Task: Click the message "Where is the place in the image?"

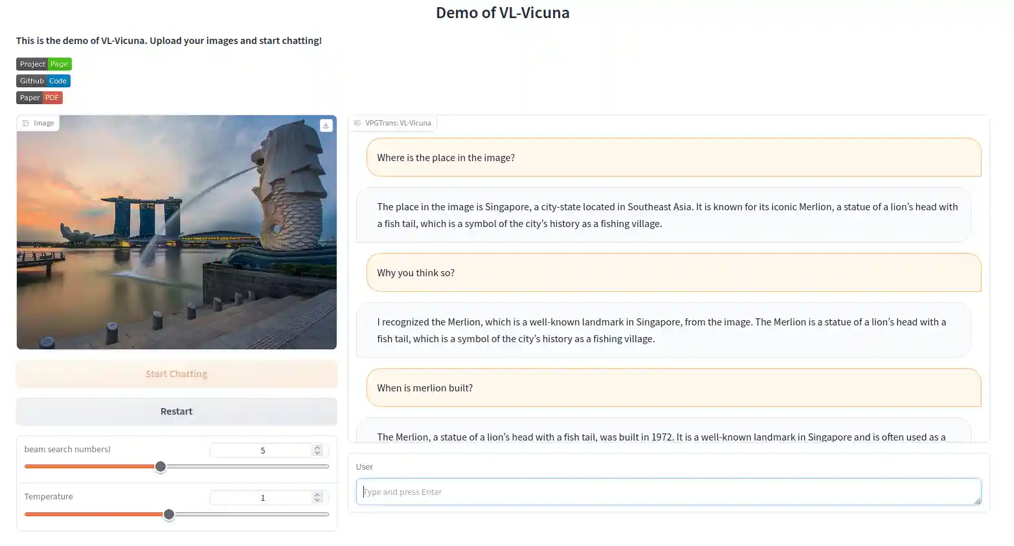Action: pos(674,157)
